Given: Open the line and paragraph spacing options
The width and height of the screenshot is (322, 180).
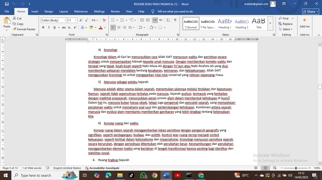Looking at the screenshot, I should (141, 27).
